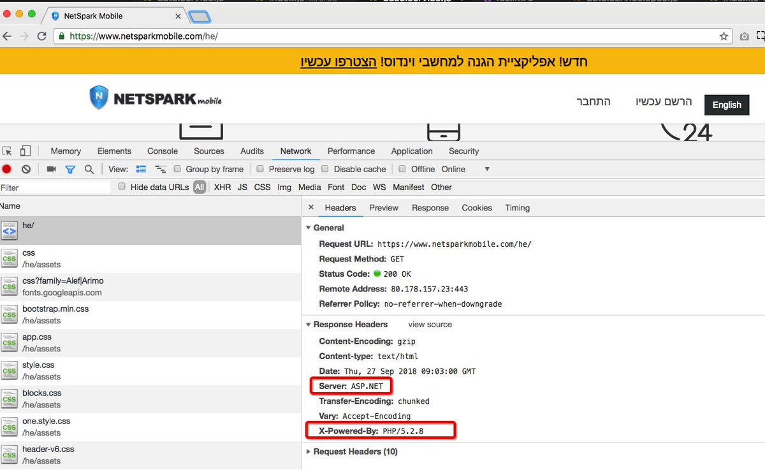Click the one.style.css file icon
765x470 pixels.
tap(9, 427)
